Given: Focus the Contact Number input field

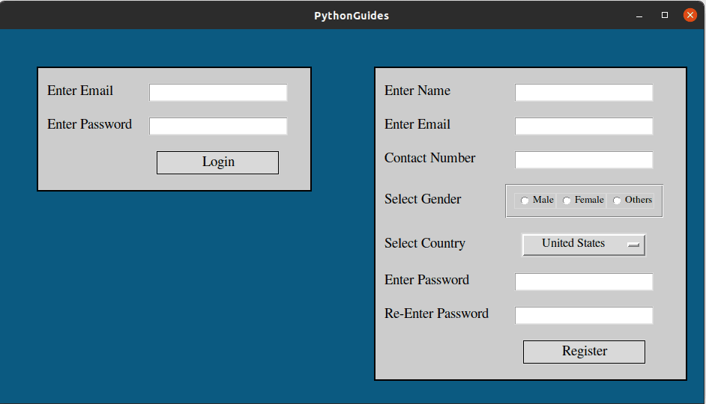Looking at the screenshot, I should tap(583, 159).
